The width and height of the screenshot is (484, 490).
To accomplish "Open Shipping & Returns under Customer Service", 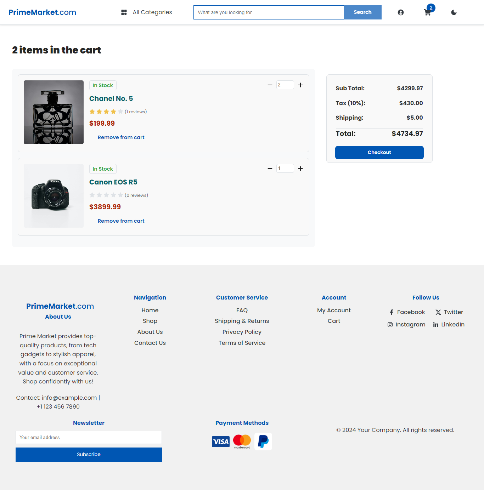I will [242, 321].
